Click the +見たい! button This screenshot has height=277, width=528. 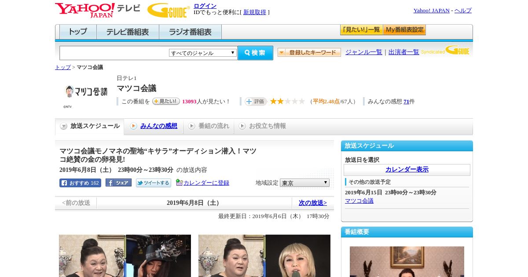click(166, 101)
